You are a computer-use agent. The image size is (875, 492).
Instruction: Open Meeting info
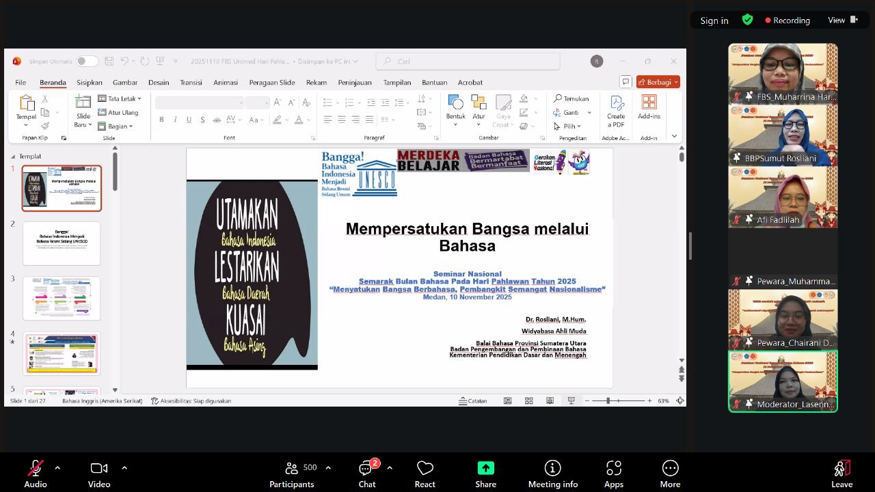552,468
